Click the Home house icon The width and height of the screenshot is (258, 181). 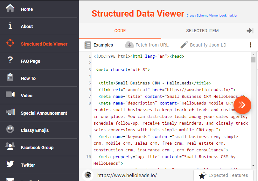coord(10,9)
